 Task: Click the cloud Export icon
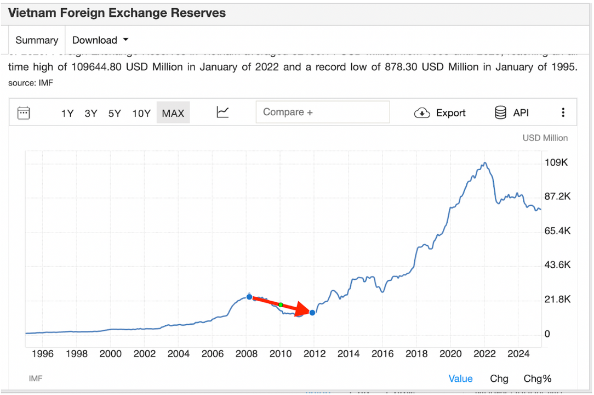click(x=421, y=113)
